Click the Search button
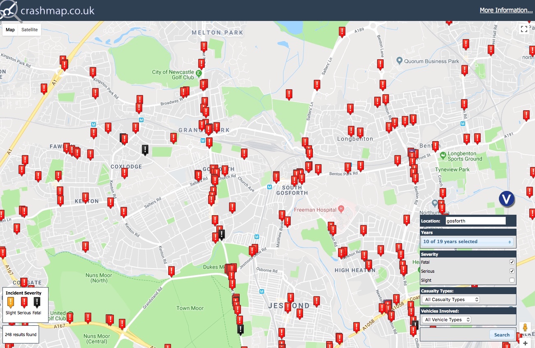 coord(502,335)
